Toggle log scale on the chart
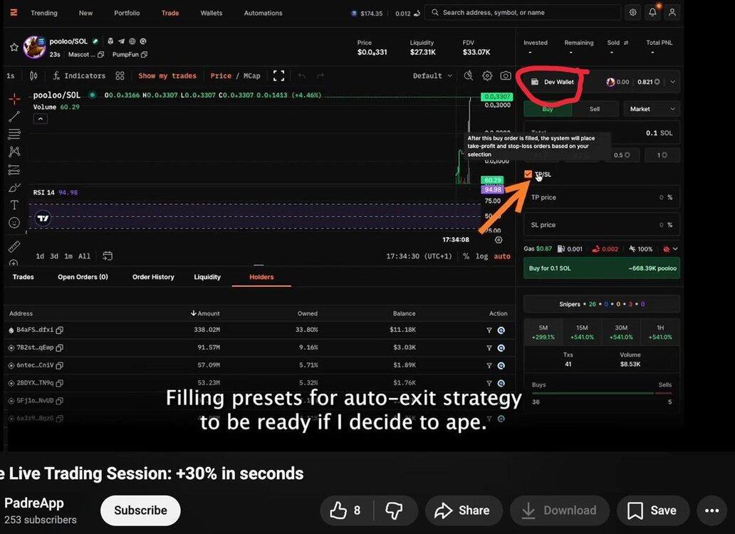 point(482,256)
